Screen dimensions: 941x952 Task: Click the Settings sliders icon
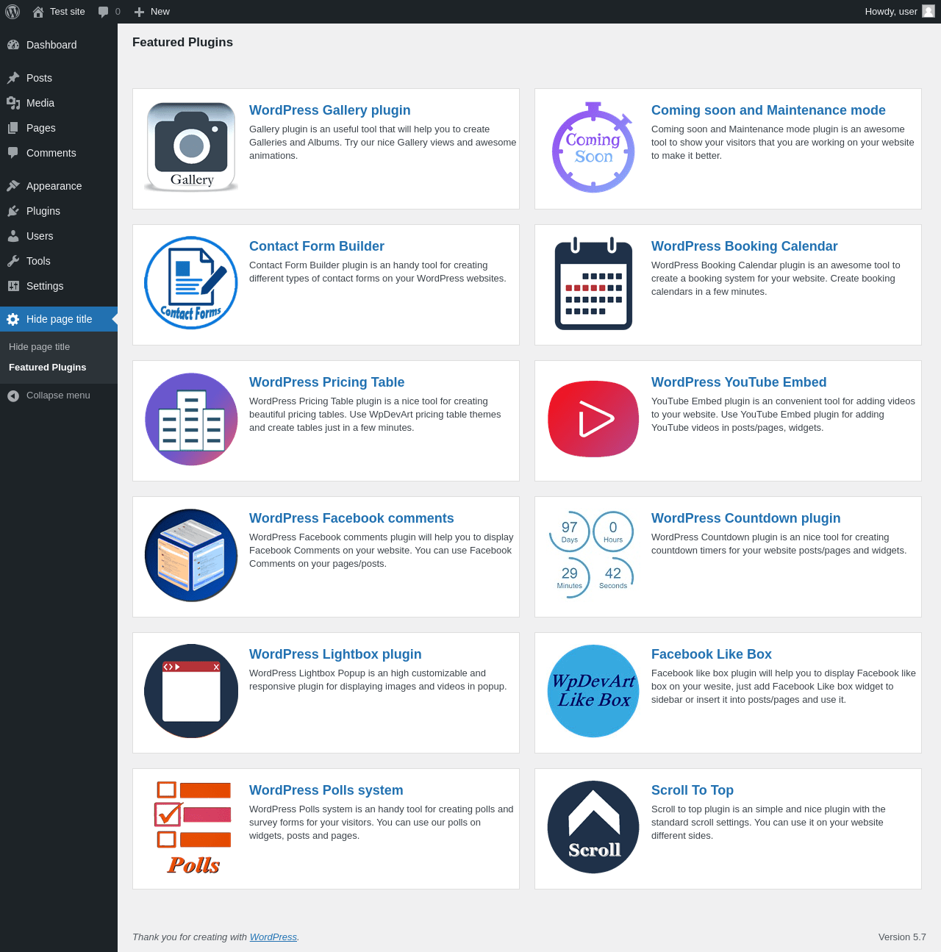[x=13, y=286]
